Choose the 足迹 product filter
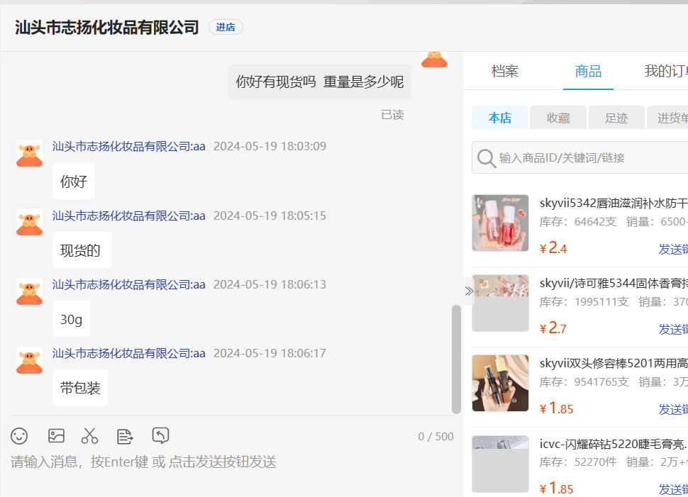Screen dimensions: 688x497 point(616,118)
